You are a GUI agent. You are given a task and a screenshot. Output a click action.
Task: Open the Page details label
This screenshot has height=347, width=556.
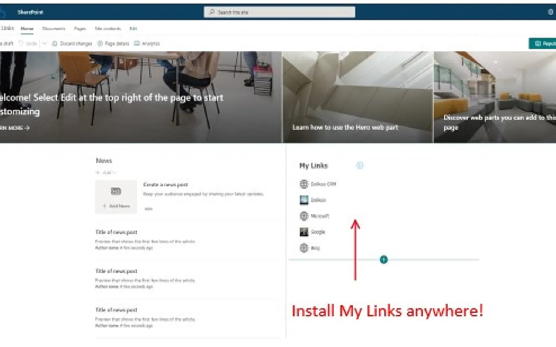[x=117, y=43]
